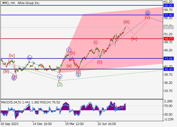Click the 41.20 price axis value
The width and height of the screenshot is (177, 127).
[x=168, y=66]
